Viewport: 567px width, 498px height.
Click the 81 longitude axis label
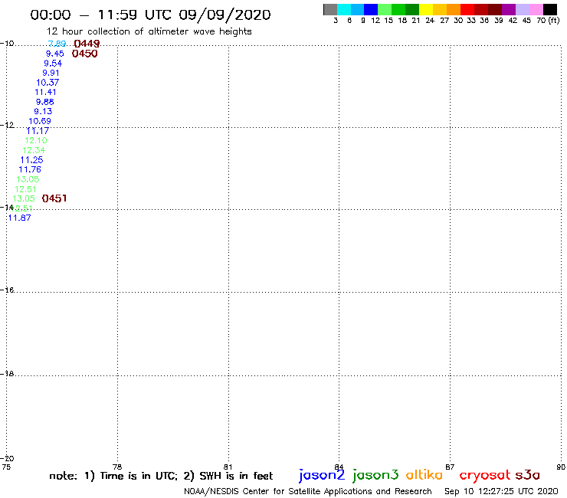click(228, 467)
